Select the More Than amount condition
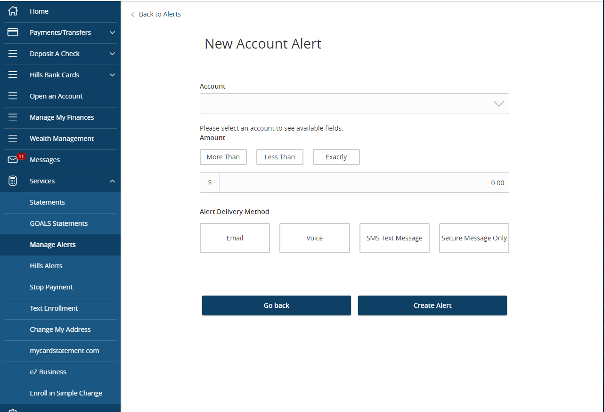The height and width of the screenshot is (412, 604). [x=223, y=157]
